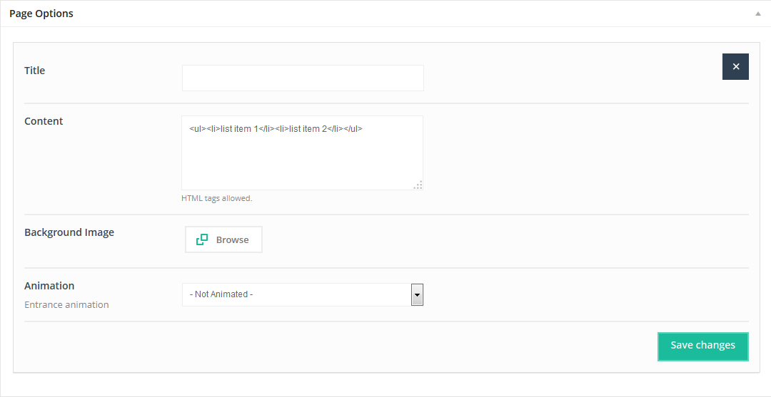Click the 'HTML tags allowed.' hint text
This screenshot has width=771, height=397.
pos(217,198)
